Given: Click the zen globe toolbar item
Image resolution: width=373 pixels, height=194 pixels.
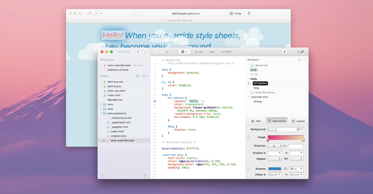Looking at the screenshot, I should 199,52.
